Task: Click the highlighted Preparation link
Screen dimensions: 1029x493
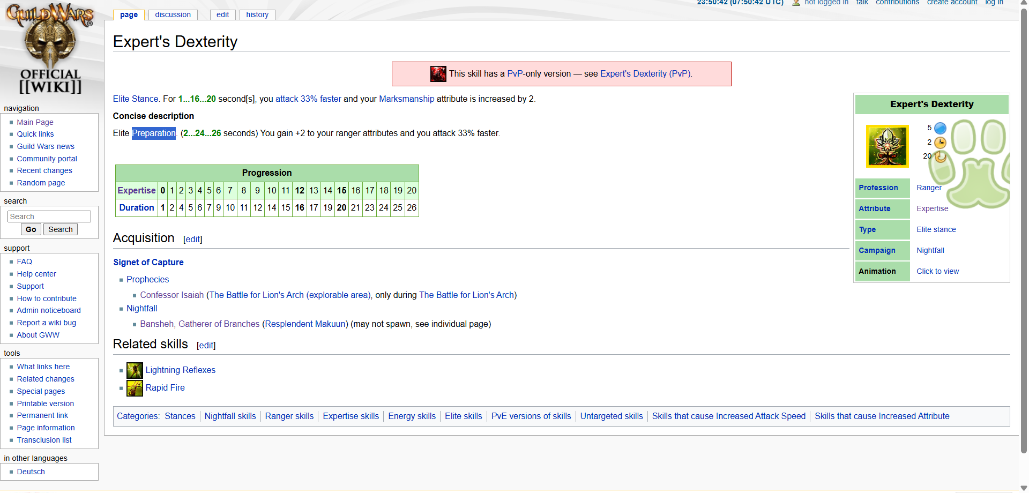Action: point(154,133)
